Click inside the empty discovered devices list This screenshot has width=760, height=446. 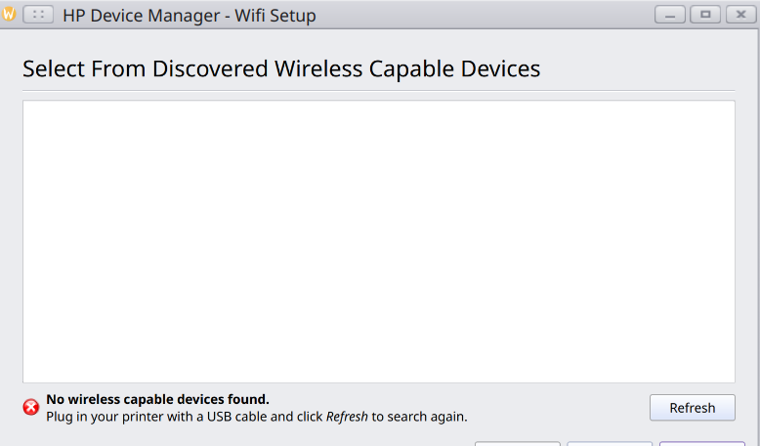pyautogui.click(x=379, y=242)
